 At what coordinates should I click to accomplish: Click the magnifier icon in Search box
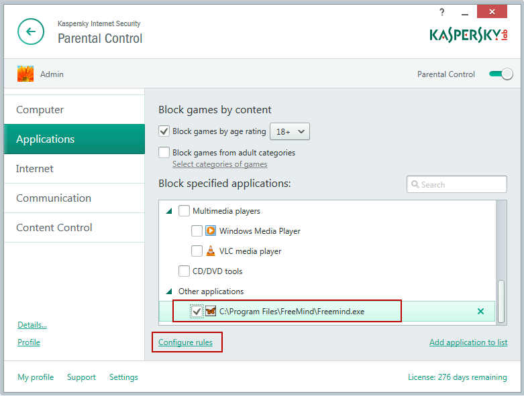click(x=415, y=184)
